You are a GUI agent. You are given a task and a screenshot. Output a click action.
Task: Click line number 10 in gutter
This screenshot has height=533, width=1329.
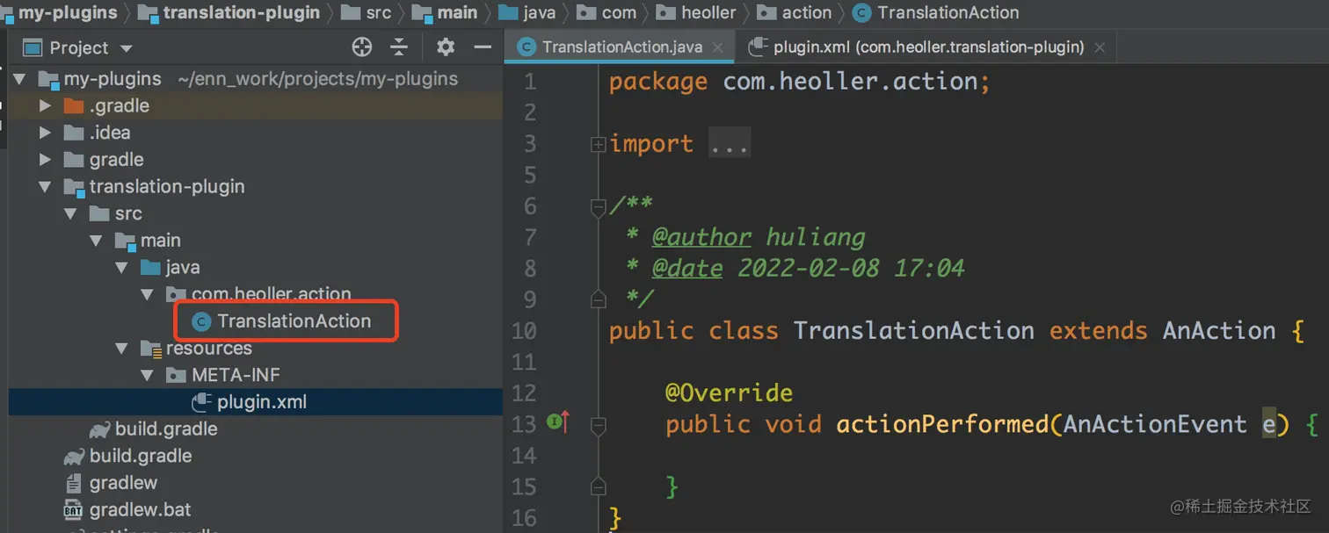point(524,331)
